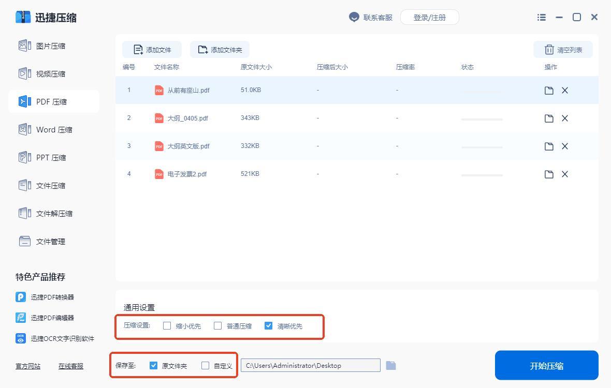This screenshot has width=611, height=388.
Task: Click the 视频压缩 play icon
Action: pyautogui.click(x=24, y=73)
